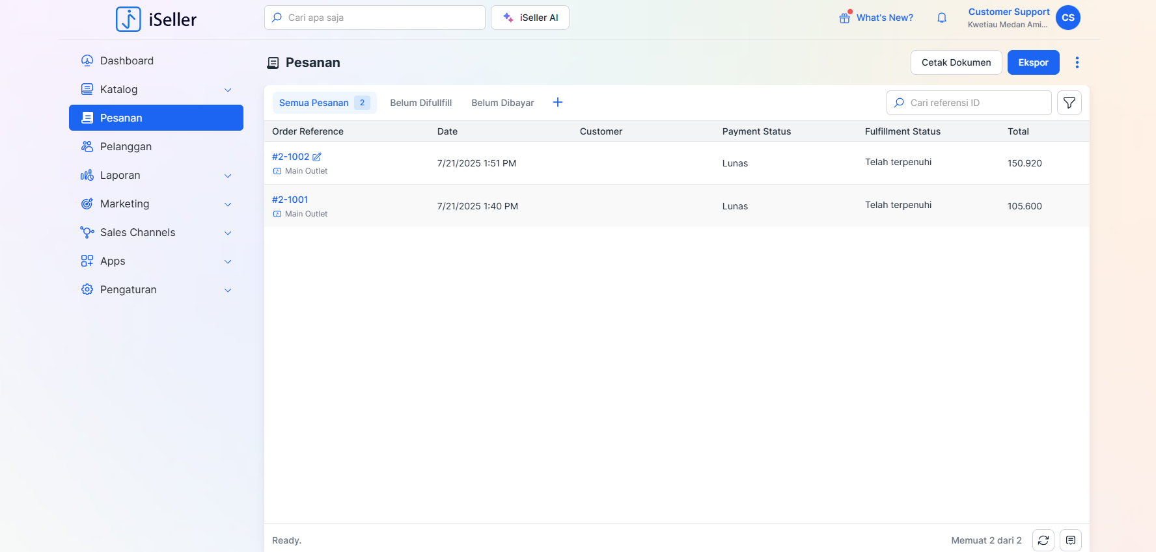Click the CS user avatar

click(1067, 18)
